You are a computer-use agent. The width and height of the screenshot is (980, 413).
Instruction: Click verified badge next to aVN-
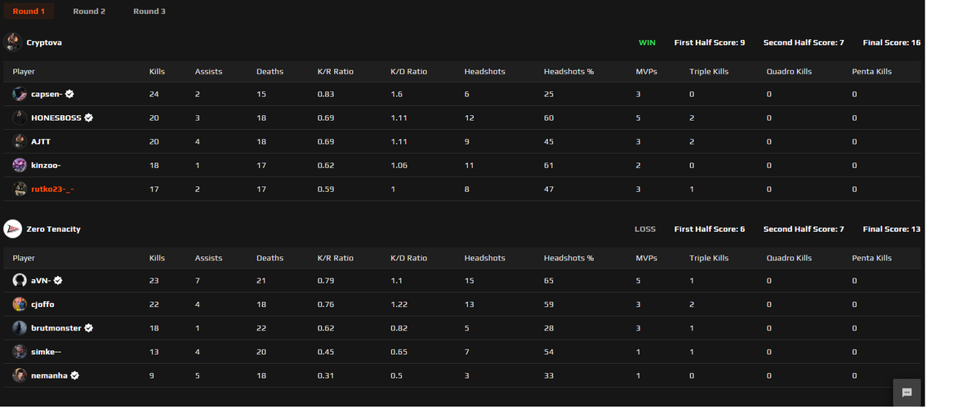(x=58, y=281)
